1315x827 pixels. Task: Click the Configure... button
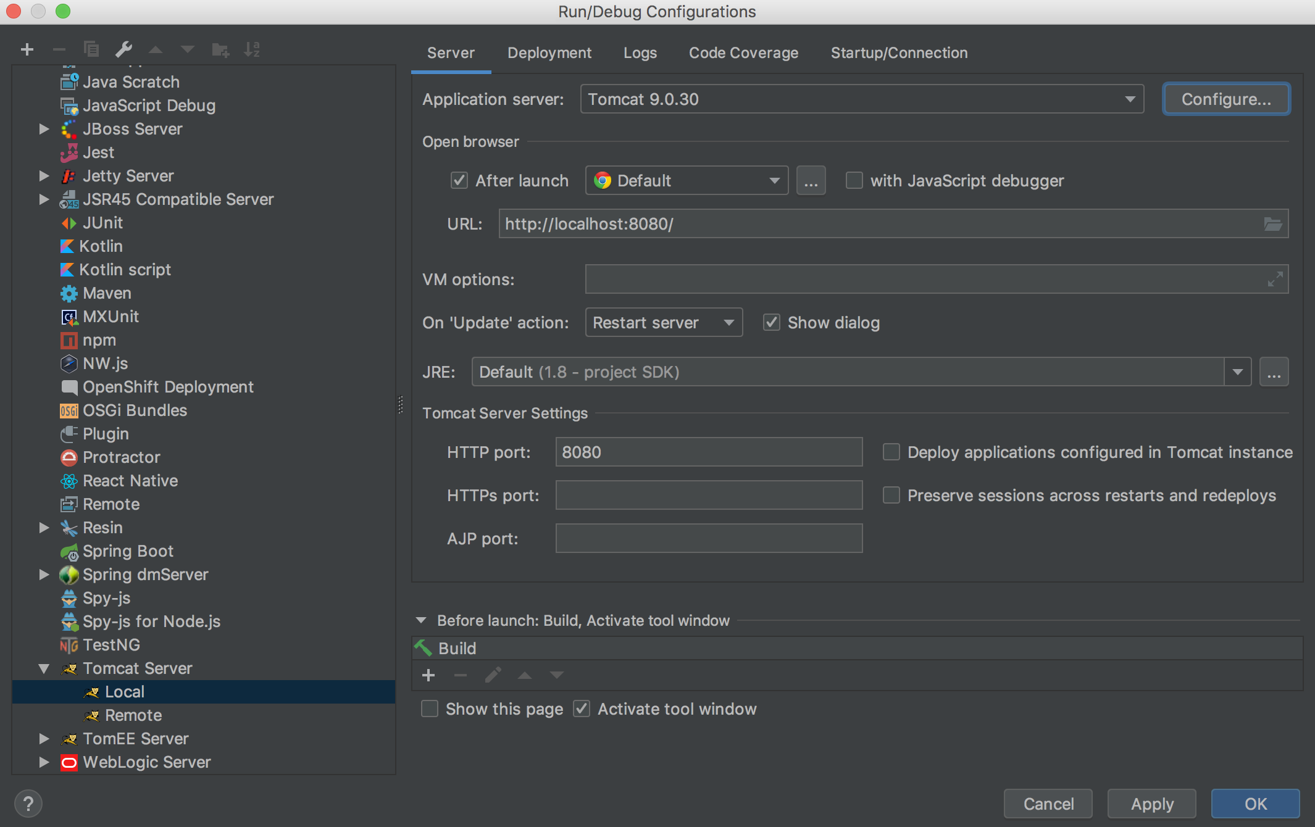[x=1226, y=99]
